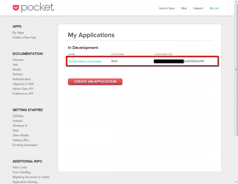Open Objective-C SDK documentation

(x=23, y=84)
